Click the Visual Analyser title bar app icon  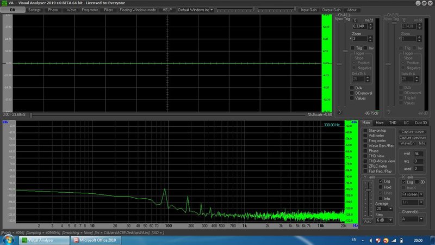click(4, 3)
